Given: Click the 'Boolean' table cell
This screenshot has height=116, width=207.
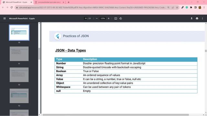Looking at the screenshot, I should 61,71.
